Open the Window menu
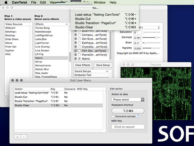This screenshot has height=146, width=194. point(100,2)
